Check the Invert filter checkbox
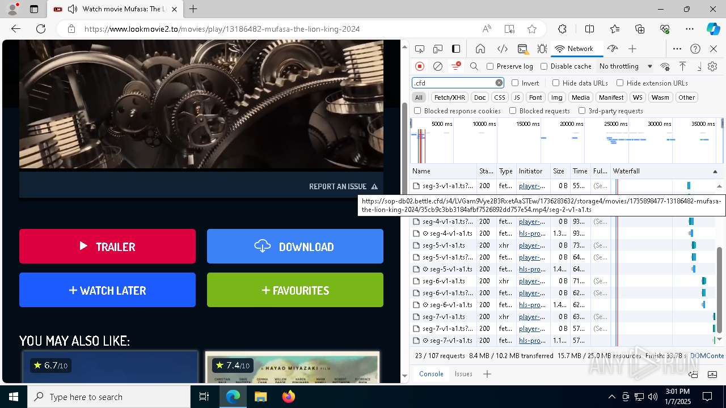The image size is (726, 408). click(x=515, y=83)
